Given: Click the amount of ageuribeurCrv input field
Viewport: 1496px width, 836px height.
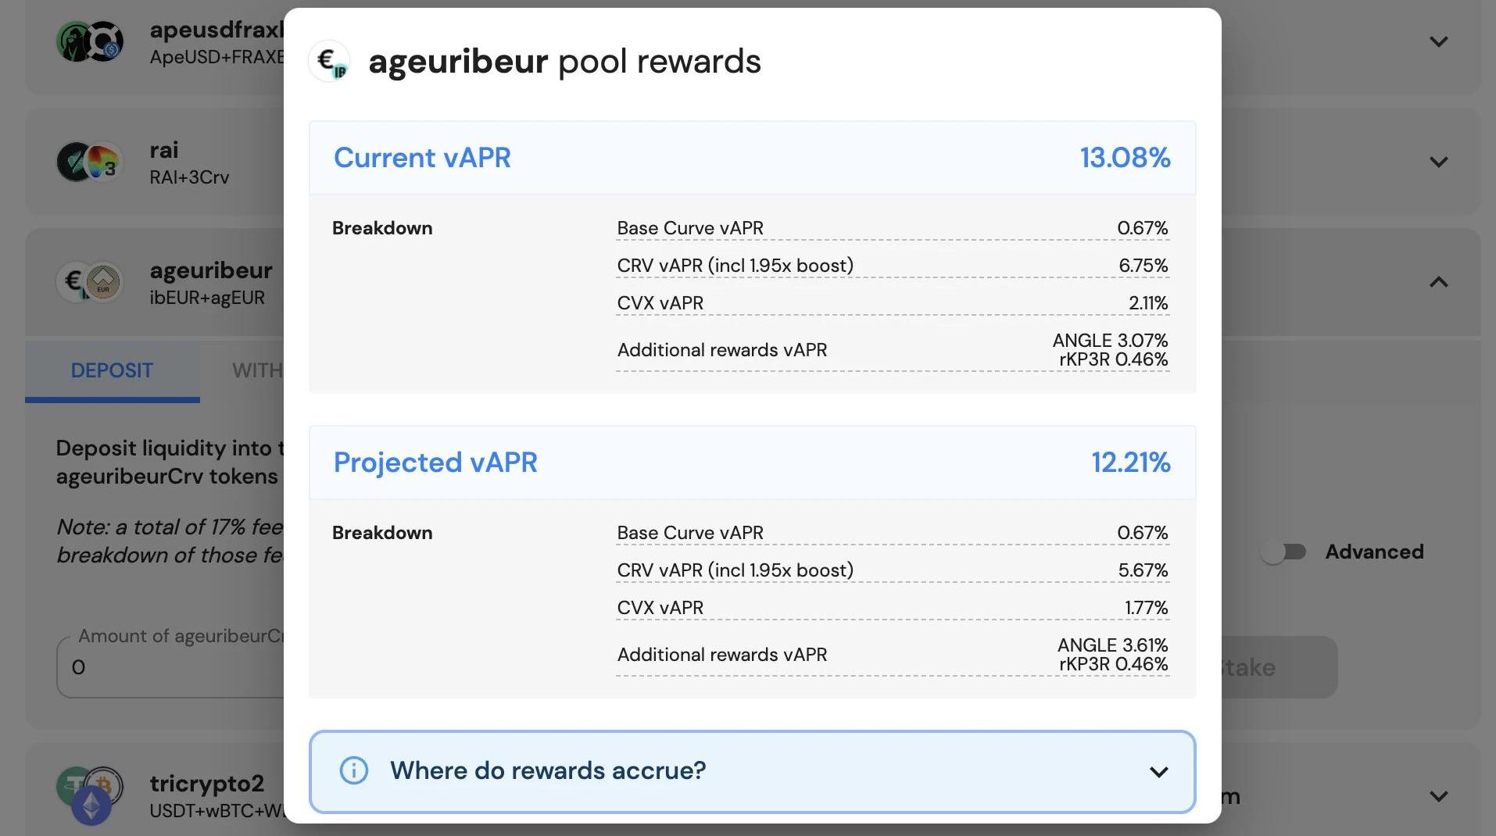Looking at the screenshot, I should [170, 667].
